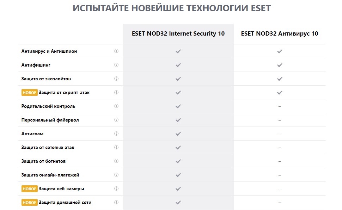
Task: Show details icon for Персональный файервол
Action: (x=116, y=120)
